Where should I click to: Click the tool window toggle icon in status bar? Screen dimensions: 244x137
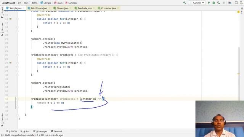[x=2, y=135]
